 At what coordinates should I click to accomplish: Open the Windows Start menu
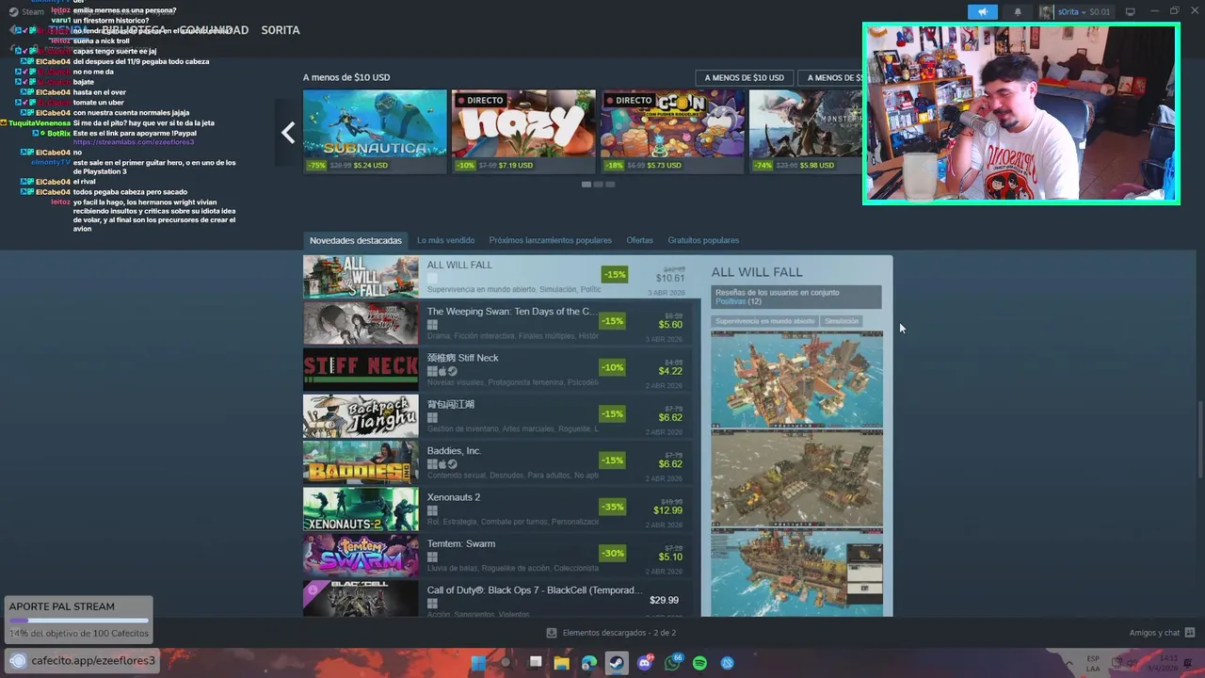coord(478,663)
